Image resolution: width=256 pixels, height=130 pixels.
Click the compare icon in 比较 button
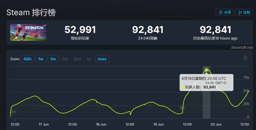click(x=240, y=12)
